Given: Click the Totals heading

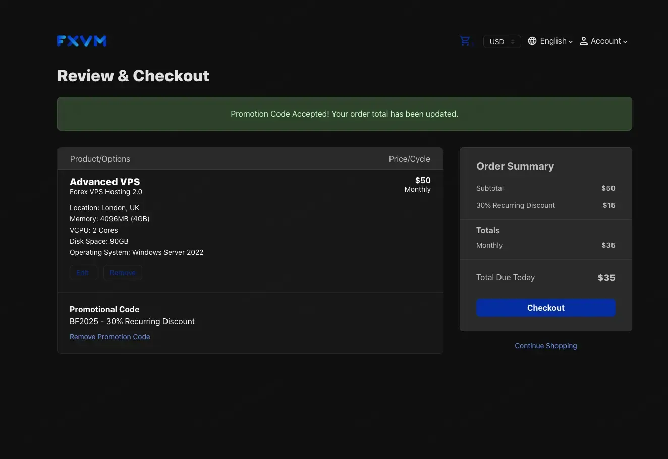Looking at the screenshot, I should pos(488,230).
